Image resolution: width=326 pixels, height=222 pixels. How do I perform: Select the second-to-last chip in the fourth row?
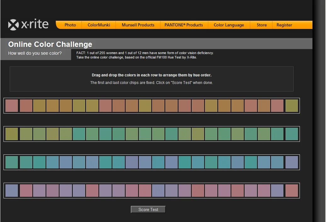pos(277,191)
